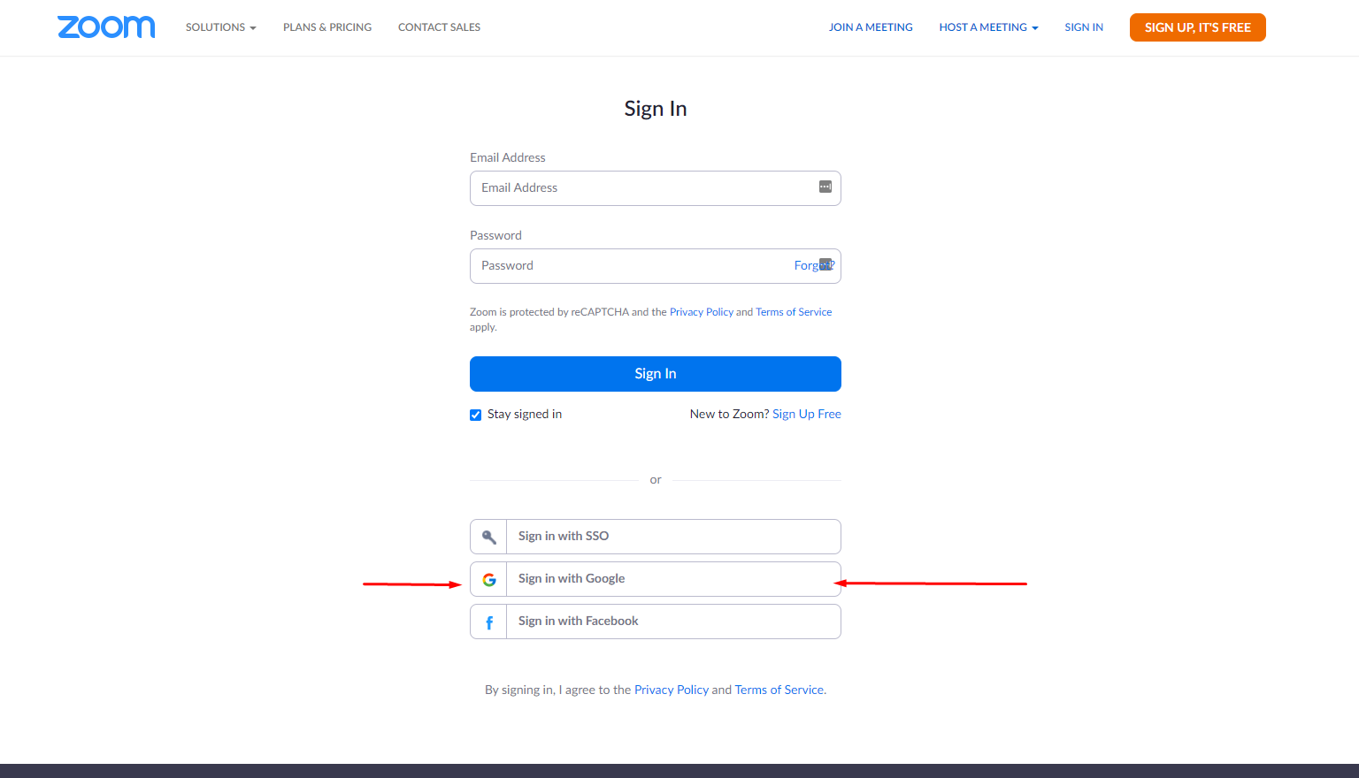
Task: Open the Sign Up Free link
Action: click(806, 414)
